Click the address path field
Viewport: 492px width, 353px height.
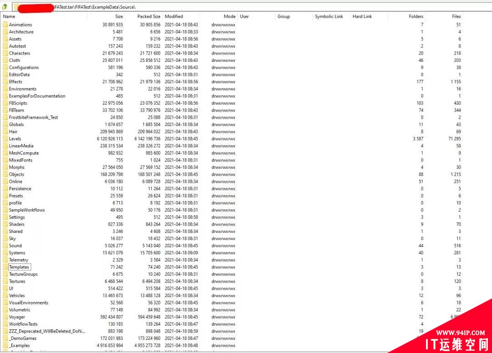(x=228, y=7)
